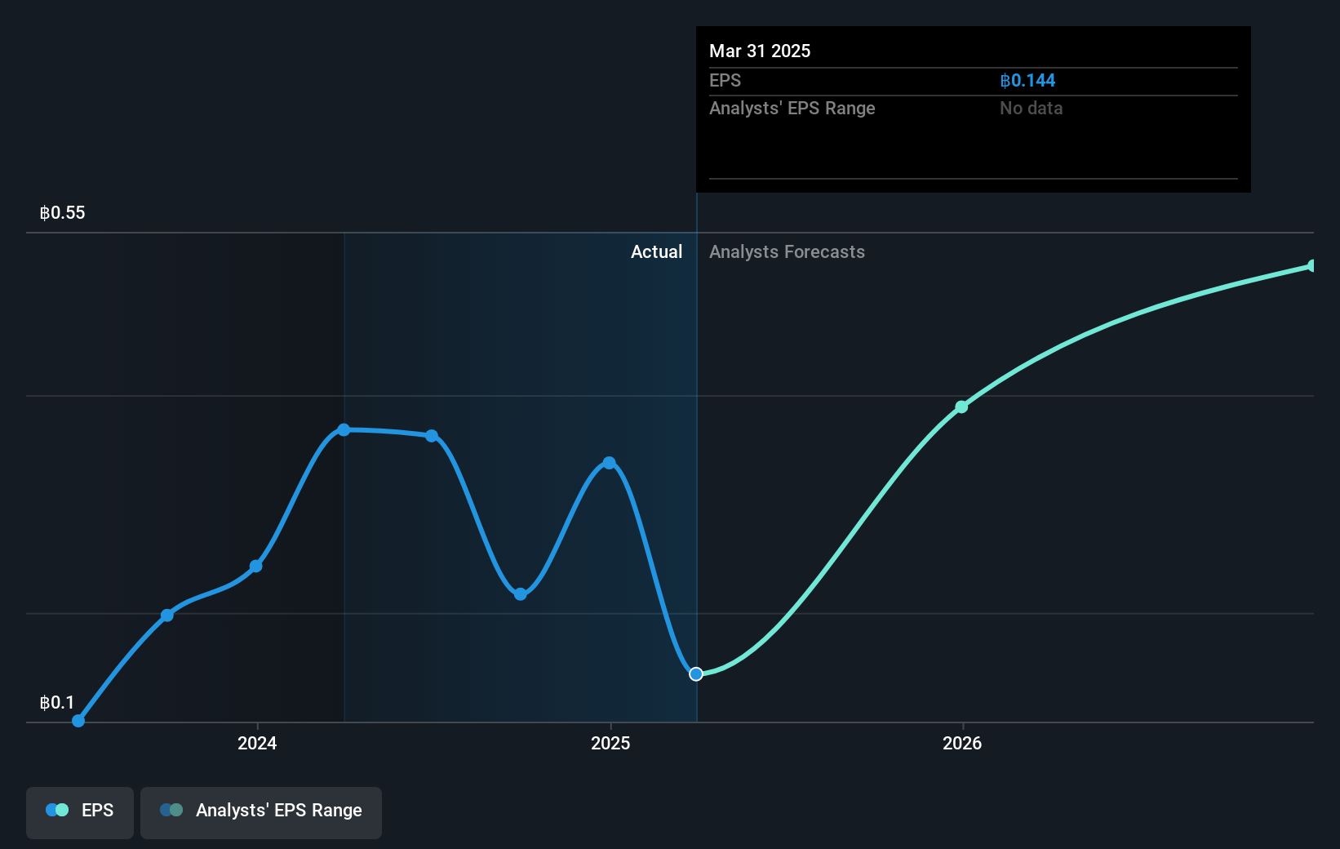Click the ฿0.55 y-axis label
The image size is (1340, 849).
(x=62, y=213)
